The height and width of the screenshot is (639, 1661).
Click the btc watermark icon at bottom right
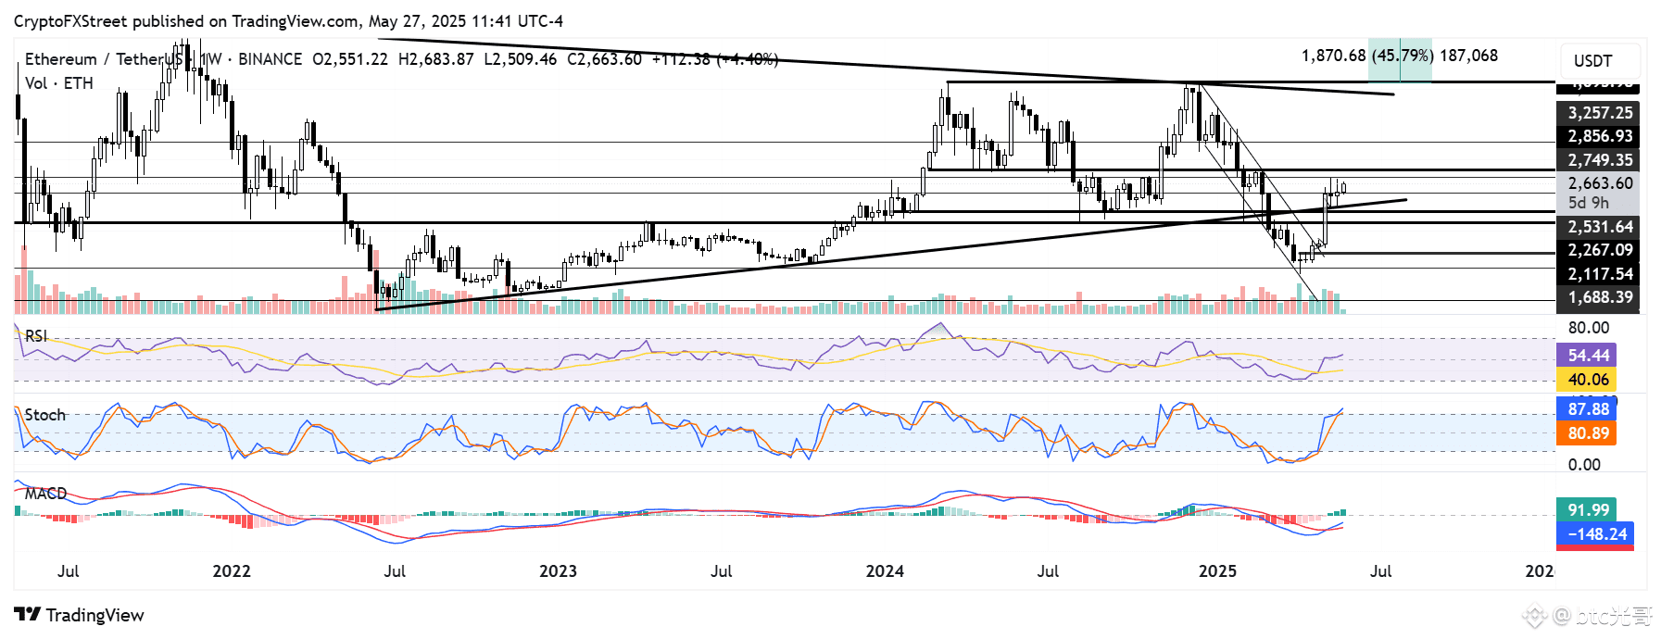[1534, 616]
